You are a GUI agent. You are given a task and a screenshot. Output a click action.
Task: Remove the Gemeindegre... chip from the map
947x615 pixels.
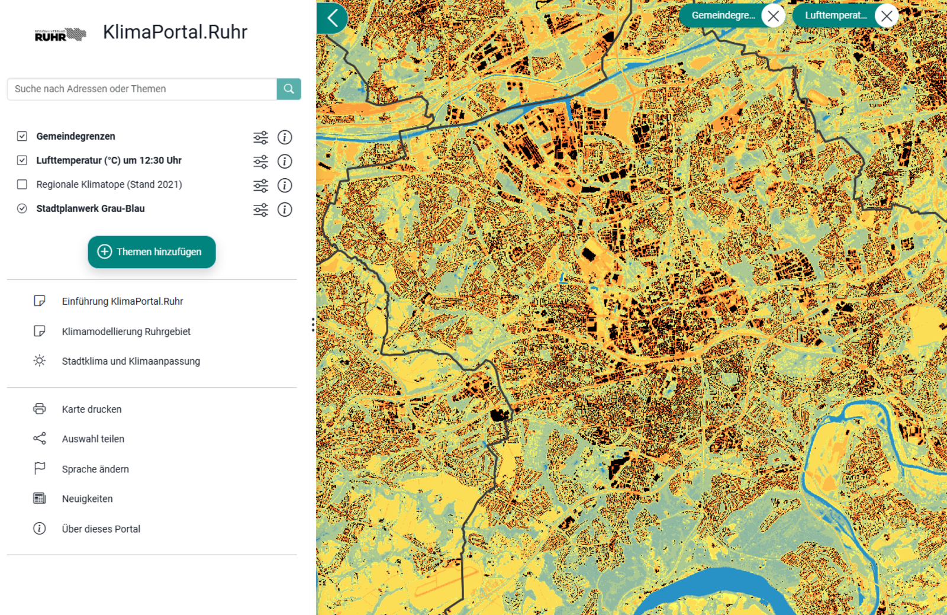point(773,16)
